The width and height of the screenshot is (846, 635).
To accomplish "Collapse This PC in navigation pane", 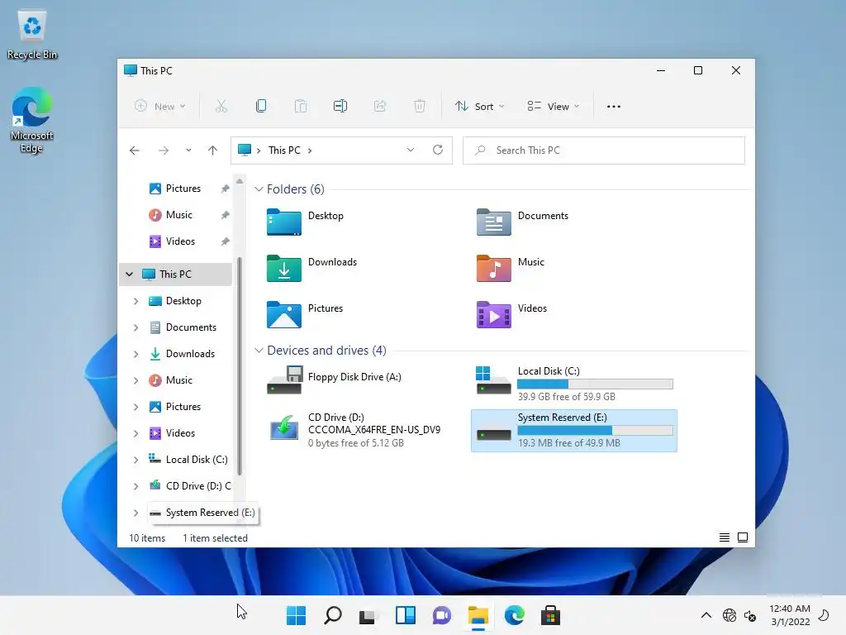I will coord(130,275).
